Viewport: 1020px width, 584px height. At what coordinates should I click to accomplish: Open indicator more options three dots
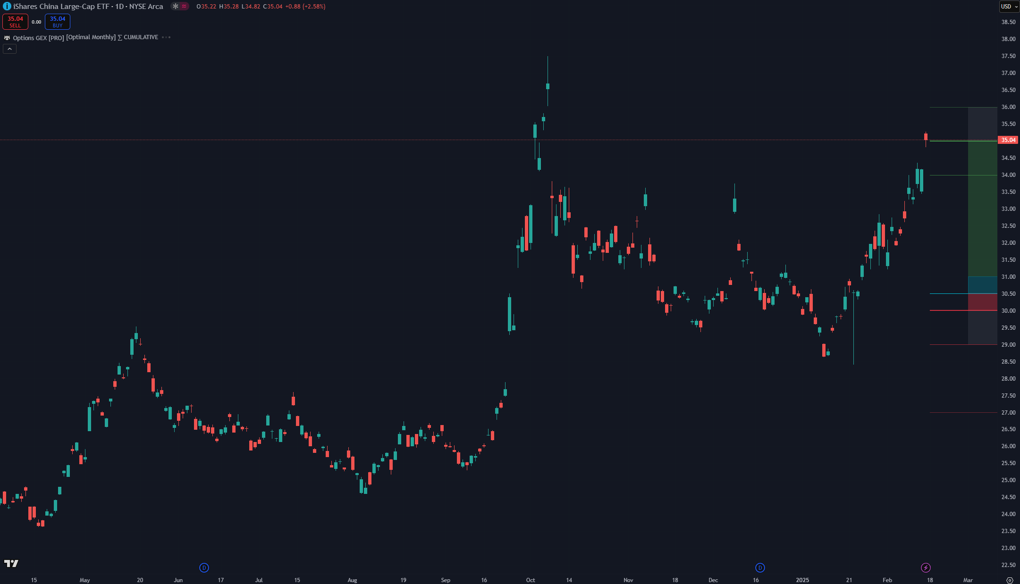point(166,37)
